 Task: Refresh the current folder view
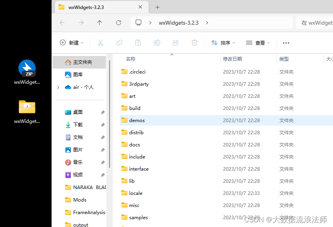119,23
